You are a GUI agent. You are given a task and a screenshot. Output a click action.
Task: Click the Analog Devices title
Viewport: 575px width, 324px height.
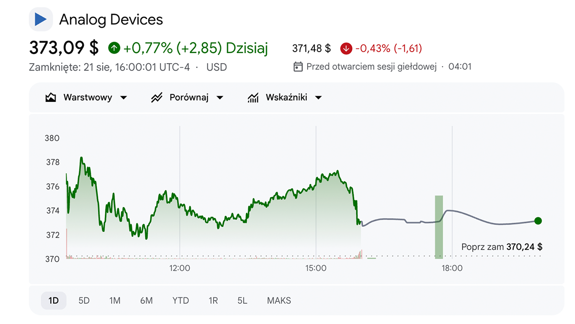111,20
